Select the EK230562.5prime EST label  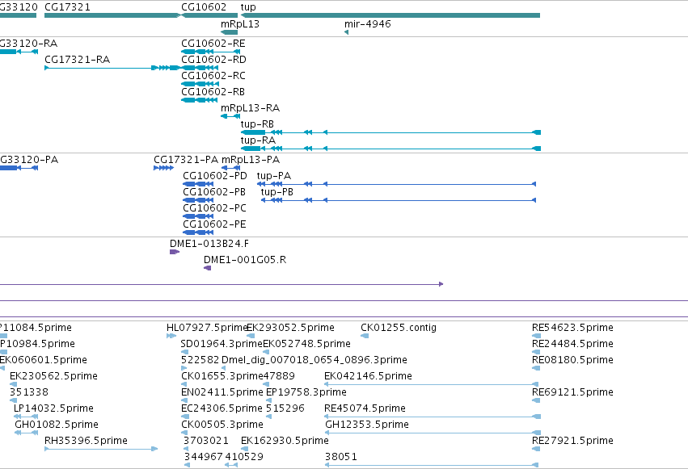pyautogui.click(x=53, y=376)
